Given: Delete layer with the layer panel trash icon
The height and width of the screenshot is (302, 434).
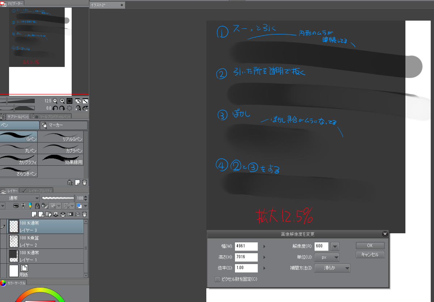Looking at the screenshot, I should pos(85,214).
